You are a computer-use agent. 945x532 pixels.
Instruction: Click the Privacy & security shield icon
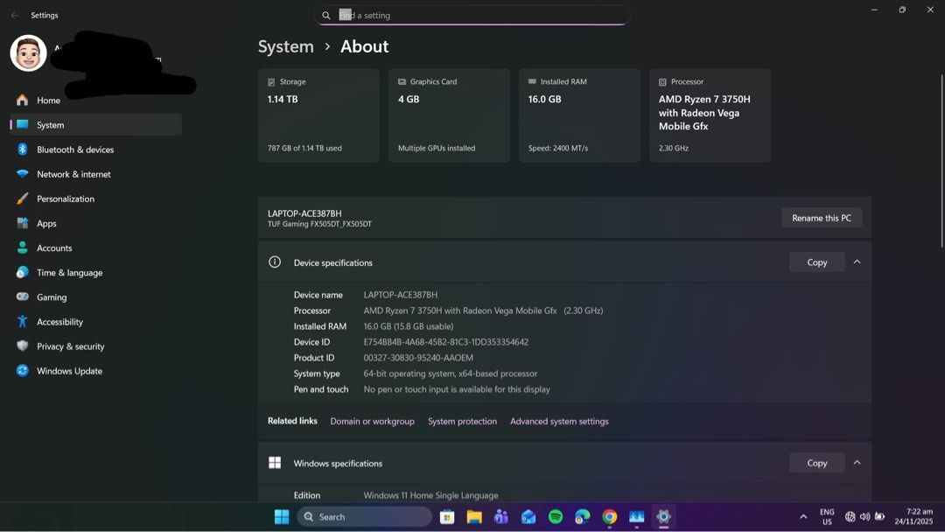[x=22, y=346]
